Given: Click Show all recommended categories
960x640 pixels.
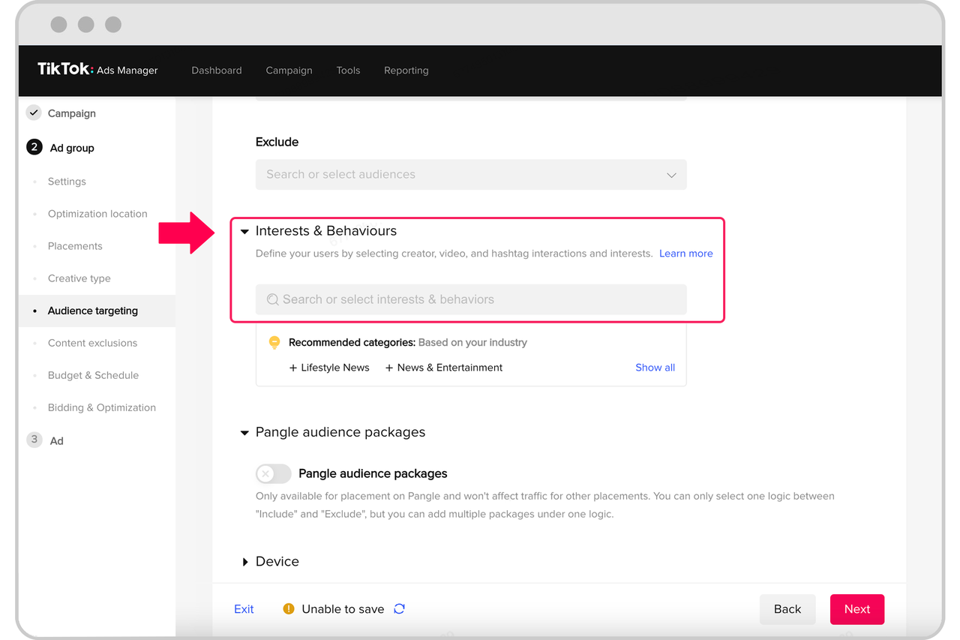Looking at the screenshot, I should pyautogui.click(x=655, y=367).
